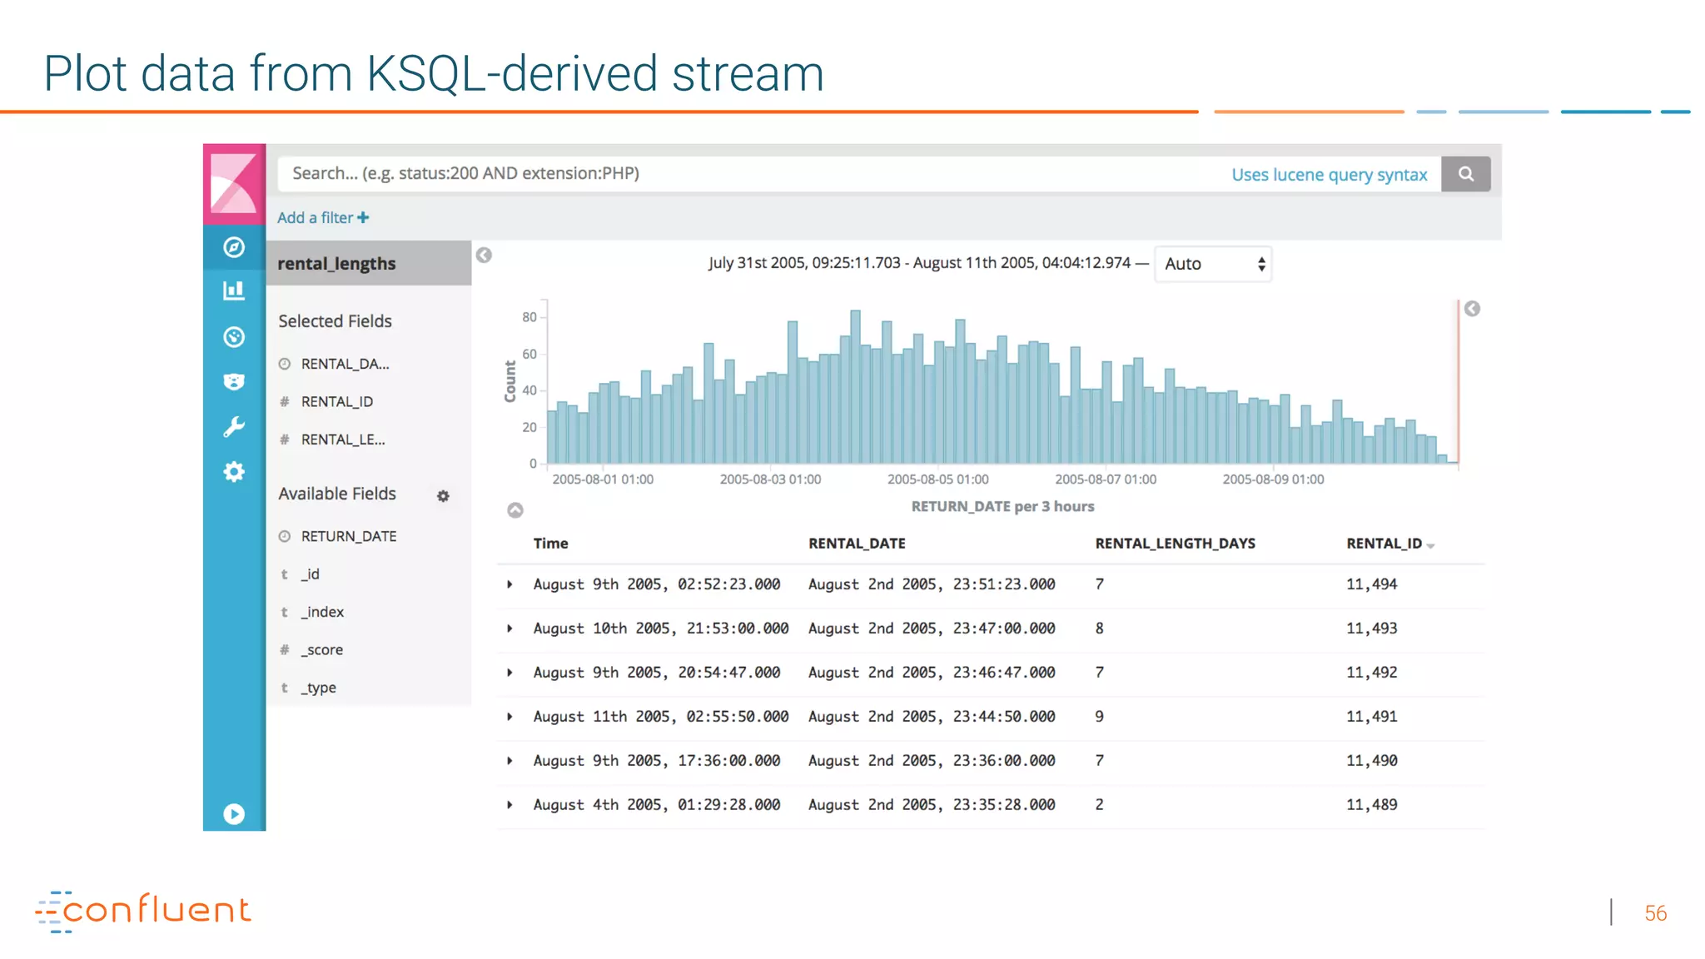Expand row with RENTAL_ID 11,489
This screenshot has width=1705, height=959.
[x=510, y=805]
